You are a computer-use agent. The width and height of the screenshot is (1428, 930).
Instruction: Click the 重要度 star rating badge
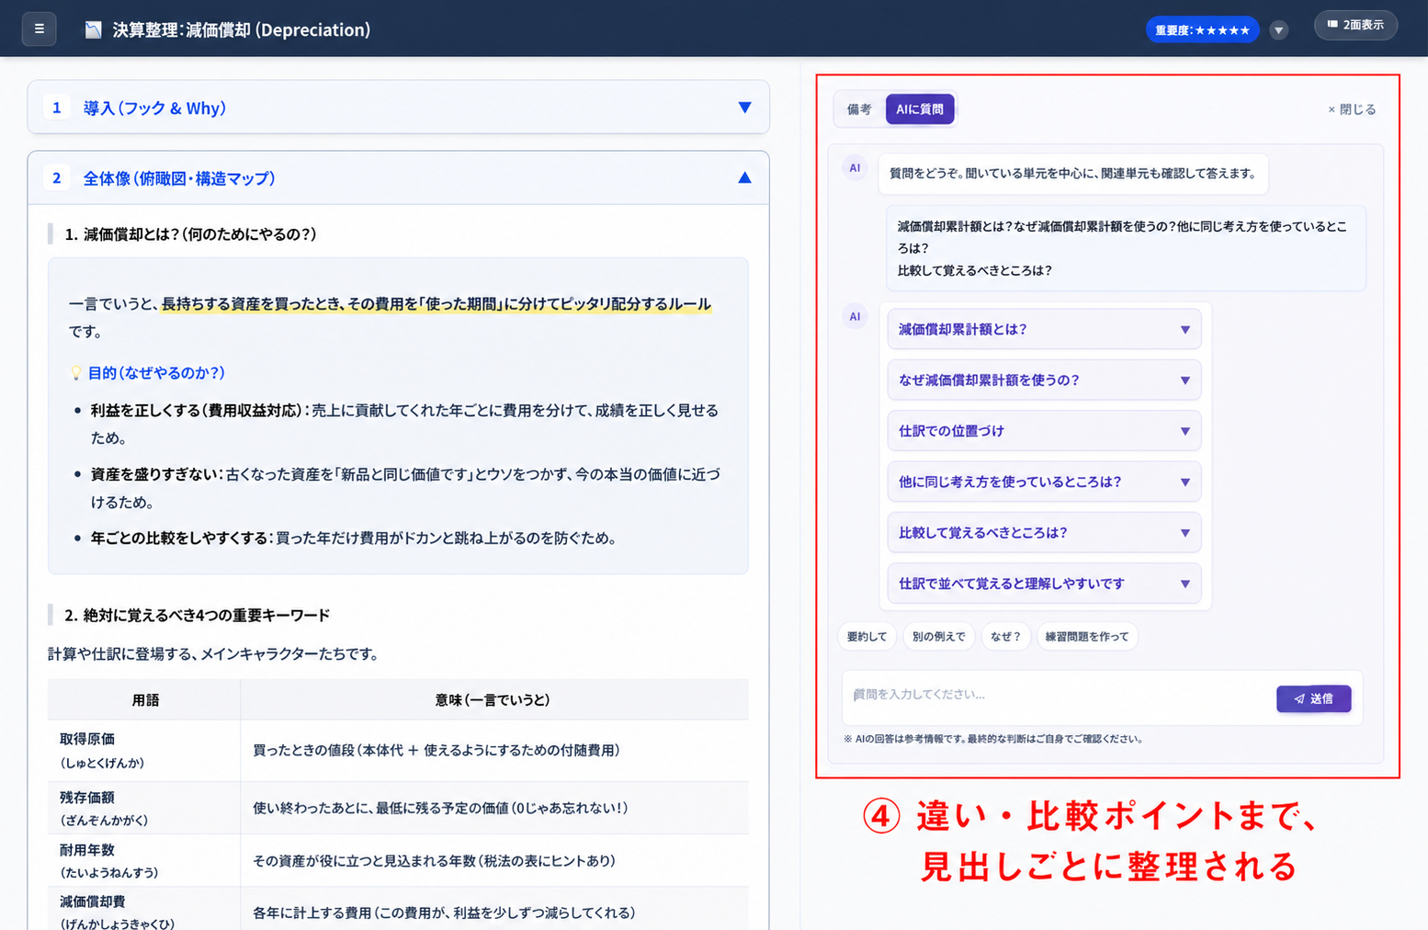(x=1202, y=29)
